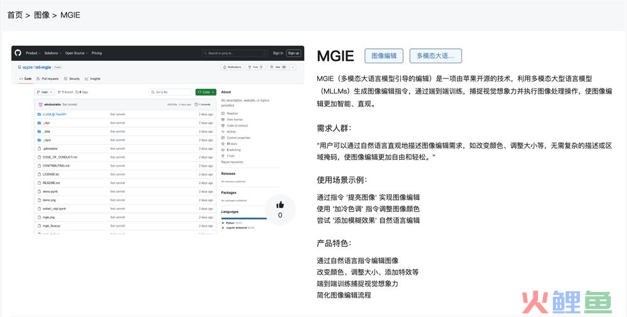Click the MGIE breadcrumb entry
The width and height of the screenshot is (627, 317).
[70, 15]
